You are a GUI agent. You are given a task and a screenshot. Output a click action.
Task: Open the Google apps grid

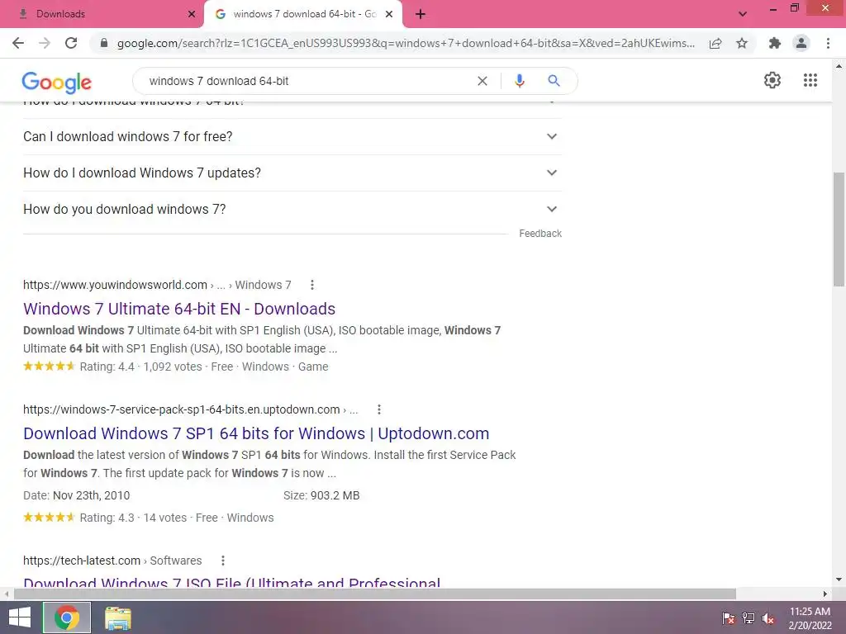(810, 80)
